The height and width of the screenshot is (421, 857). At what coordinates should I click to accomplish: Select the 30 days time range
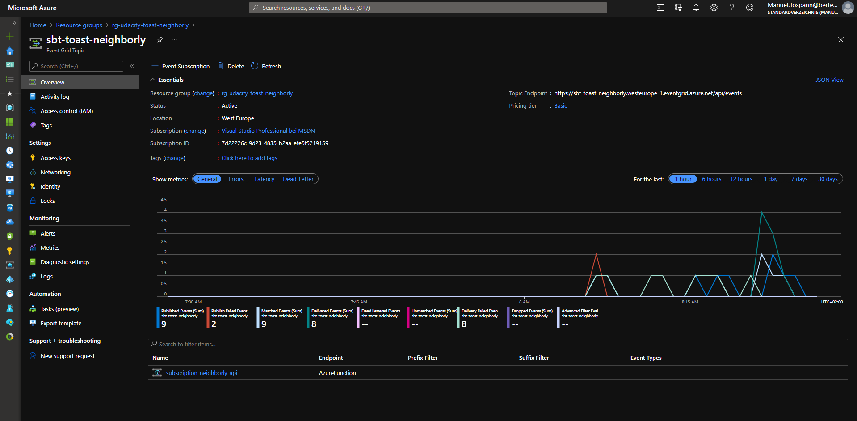point(828,179)
